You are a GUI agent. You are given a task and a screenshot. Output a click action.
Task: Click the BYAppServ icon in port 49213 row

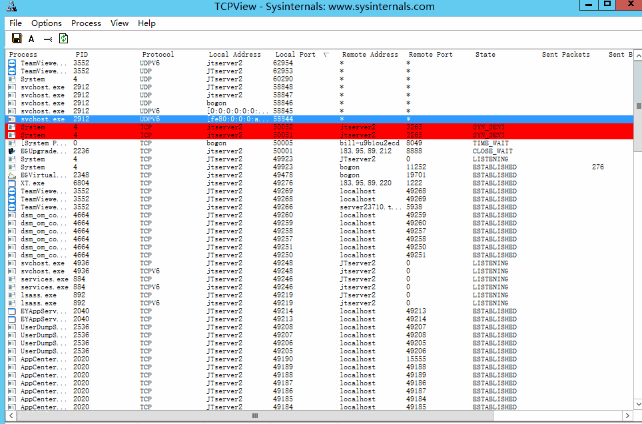pos(12,319)
